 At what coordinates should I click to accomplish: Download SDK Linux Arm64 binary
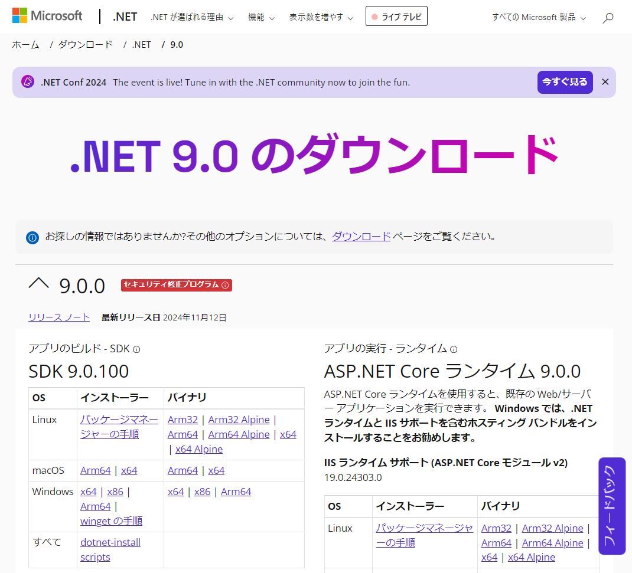pyautogui.click(x=183, y=434)
